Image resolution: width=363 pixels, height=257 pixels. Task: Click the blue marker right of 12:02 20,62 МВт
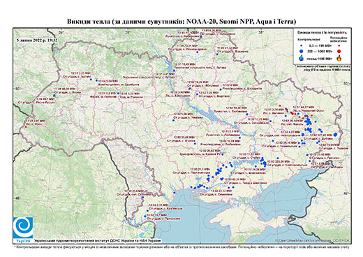223,154
